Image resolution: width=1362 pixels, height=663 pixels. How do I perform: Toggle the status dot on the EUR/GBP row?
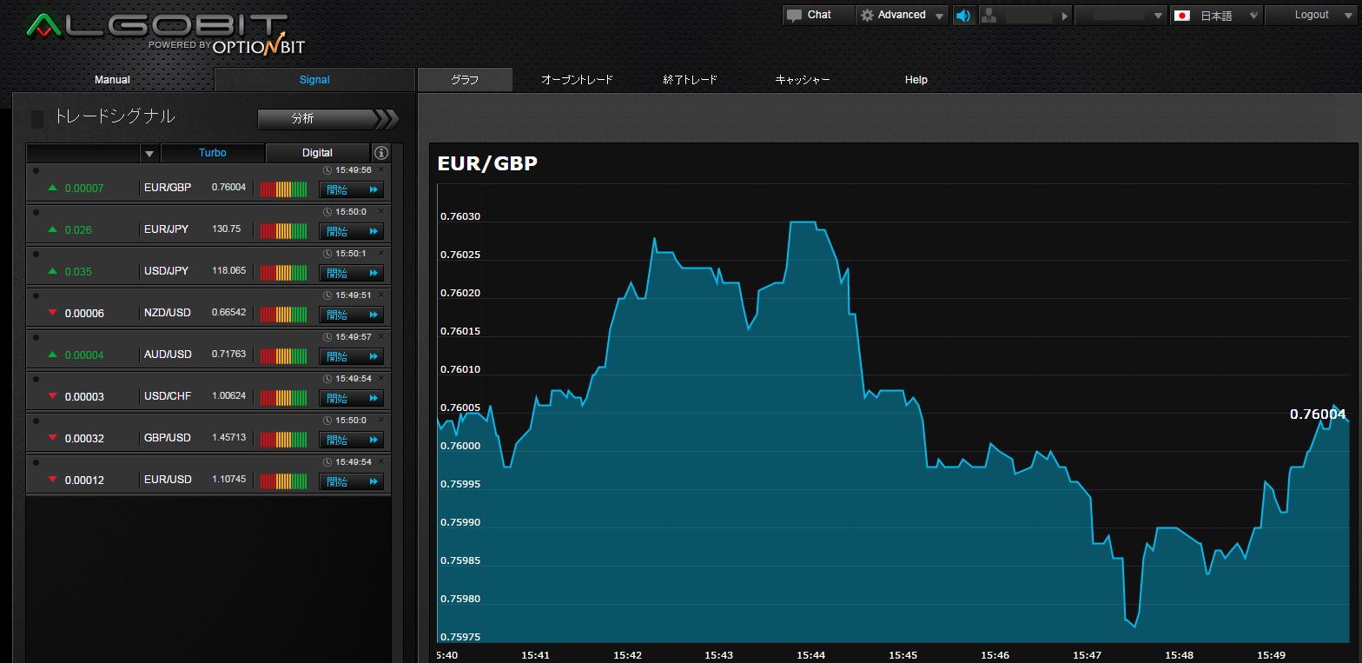[x=36, y=170]
